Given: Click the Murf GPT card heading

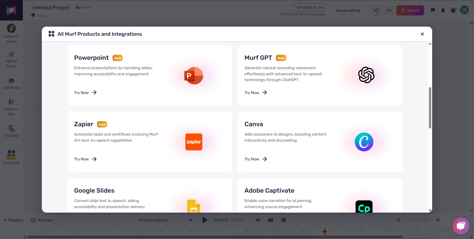Looking at the screenshot, I should (258, 58).
